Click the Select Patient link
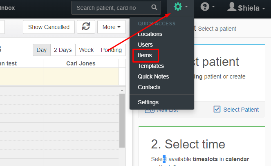This screenshot has height=166, width=271. (x=241, y=110)
